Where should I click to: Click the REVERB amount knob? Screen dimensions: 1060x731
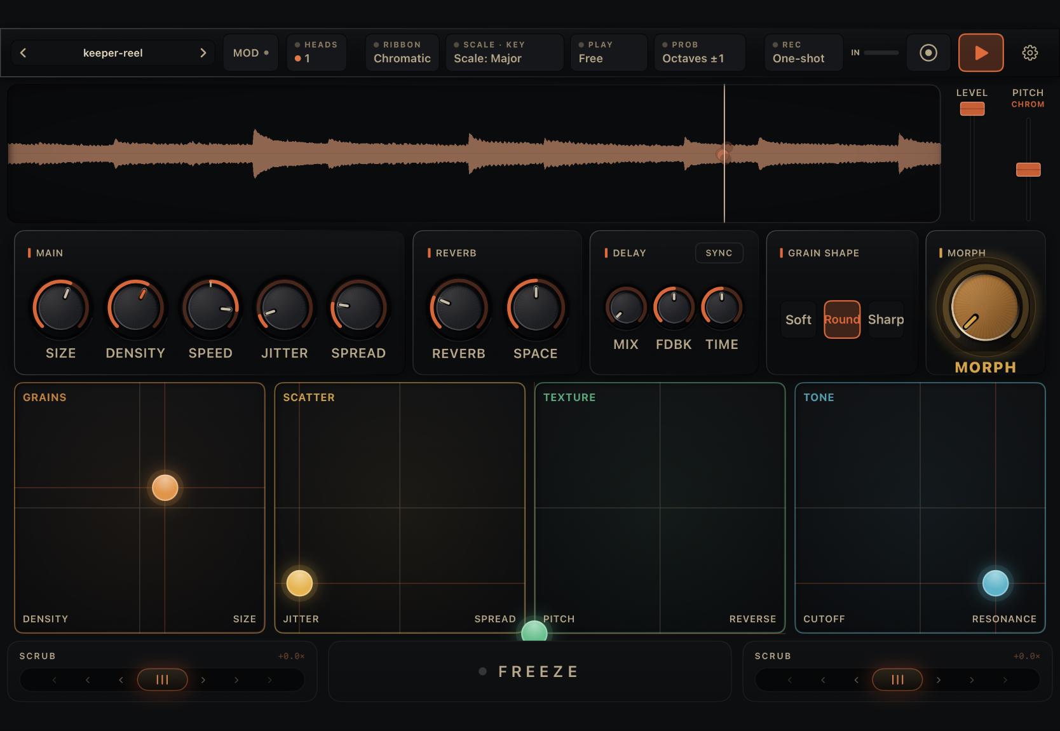pyautogui.click(x=459, y=308)
